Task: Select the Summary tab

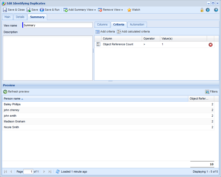Action: 37,17
